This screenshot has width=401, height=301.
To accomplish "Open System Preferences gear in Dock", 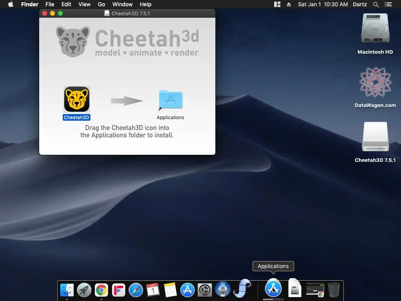I will click(204, 290).
